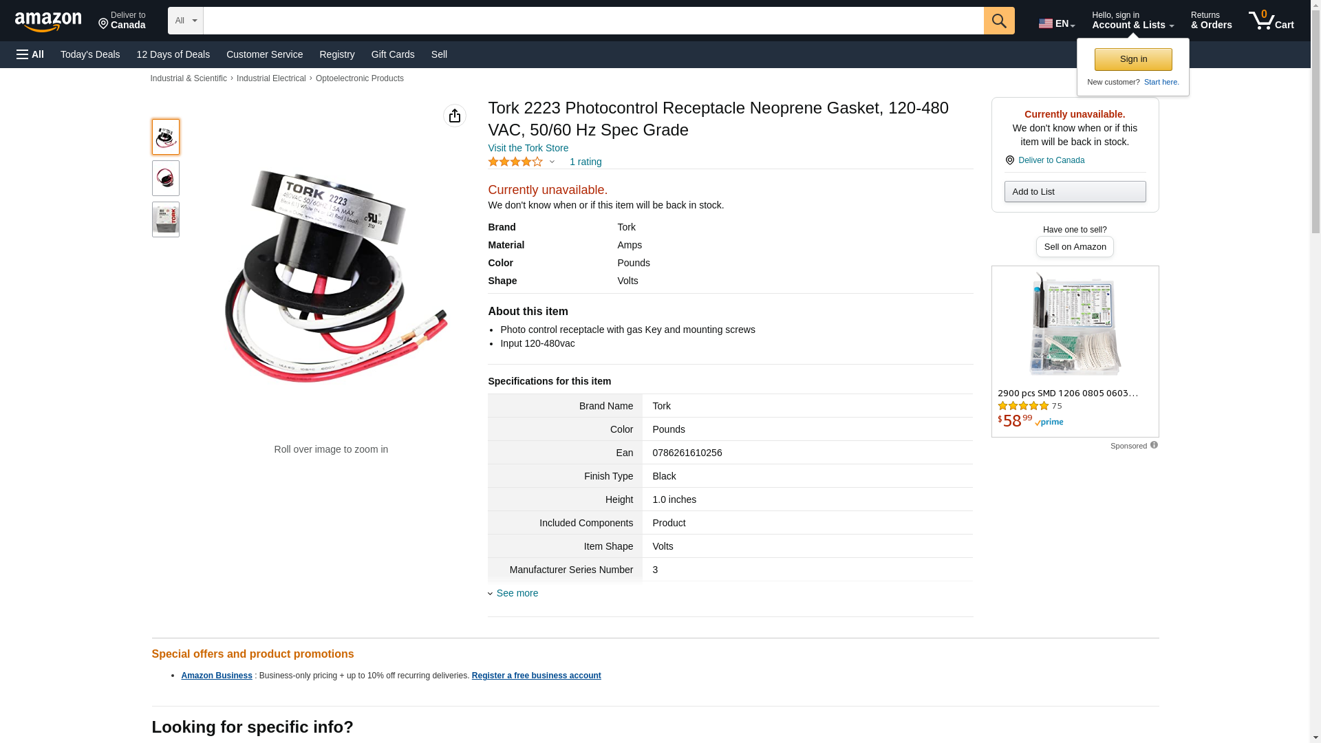This screenshot has width=1321, height=743.
Task: Open the EN language dropdown
Action: [1057, 23]
